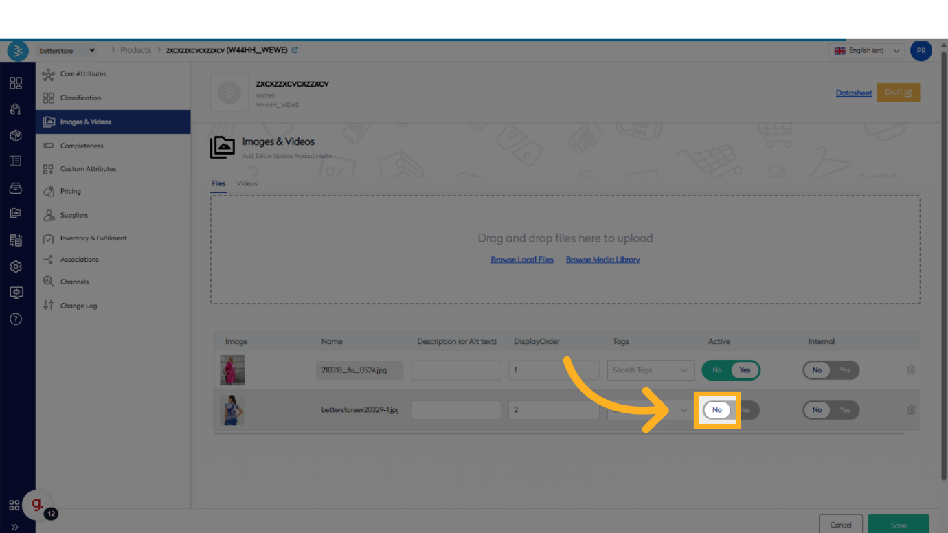This screenshot has height=533, width=948.
Task: Click trash icon for betterstoreex20329-1.jpg
Action: pyautogui.click(x=911, y=410)
